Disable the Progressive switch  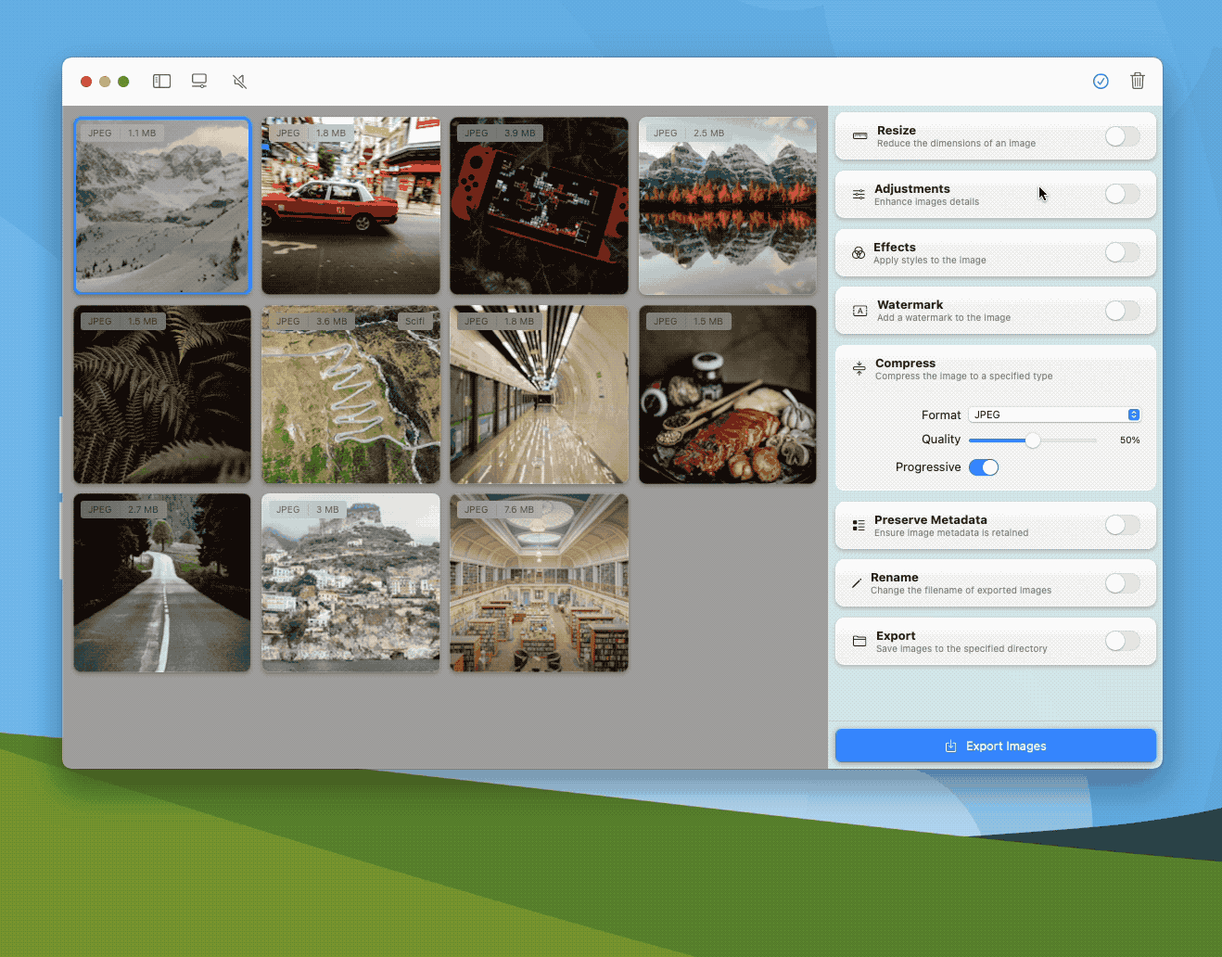click(984, 467)
